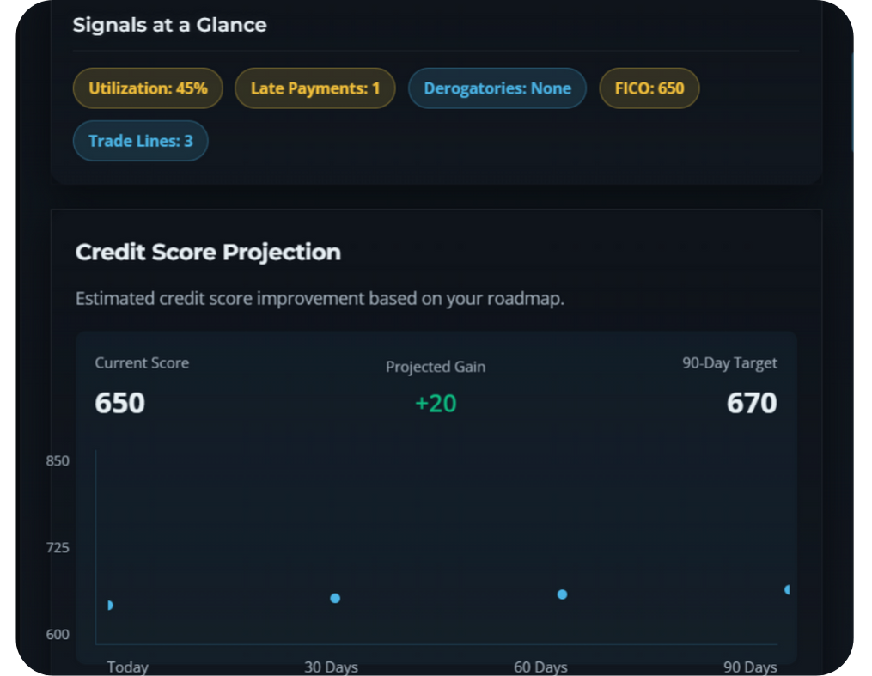Click the 90-Day Target value 670
Screen dimensions: 872x676
coord(752,403)
